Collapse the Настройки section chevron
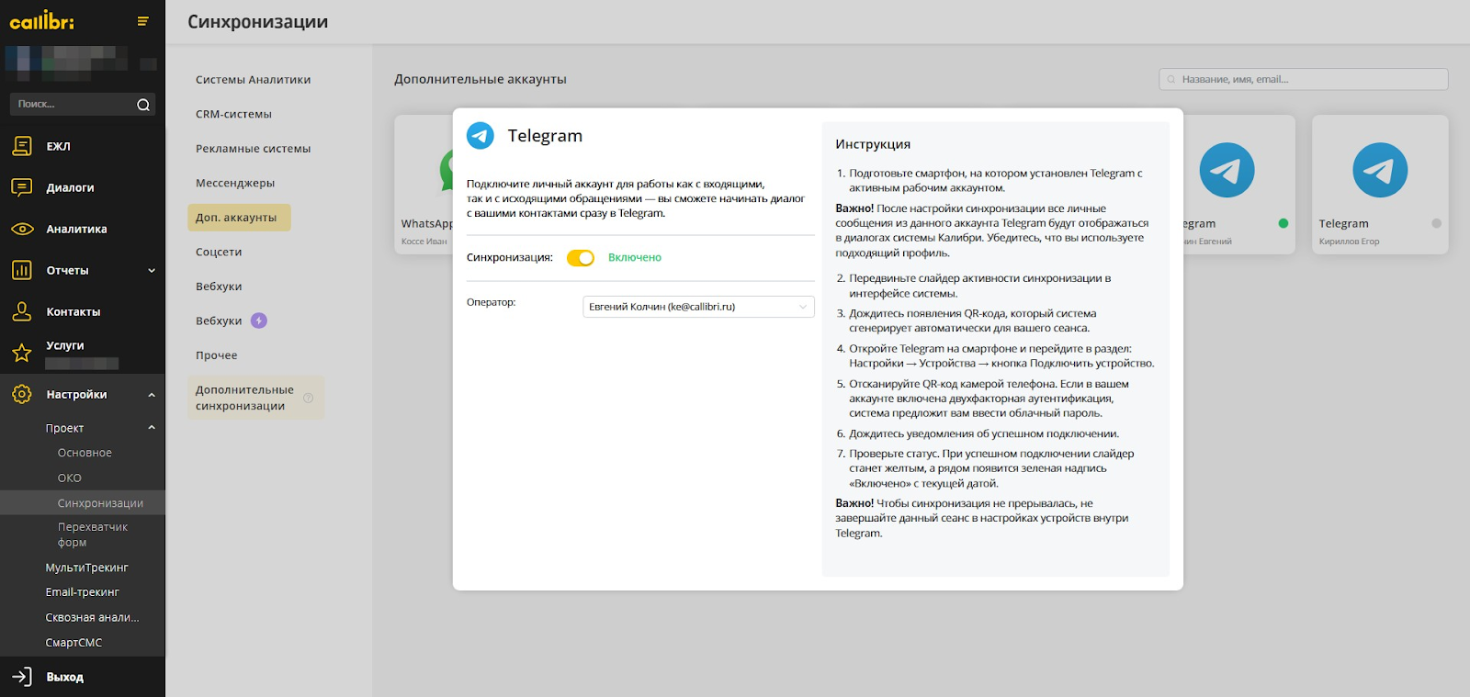1470x697 pixels. point(152,395)
